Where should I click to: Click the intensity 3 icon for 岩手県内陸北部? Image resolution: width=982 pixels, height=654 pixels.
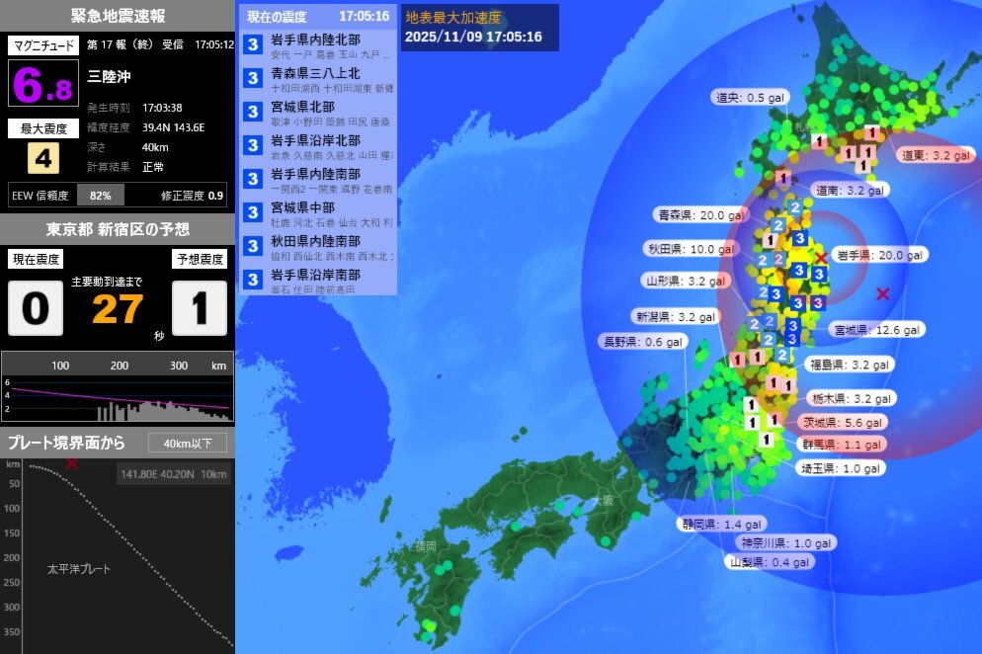(253, 45)
